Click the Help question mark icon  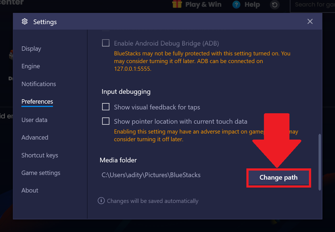236,5
